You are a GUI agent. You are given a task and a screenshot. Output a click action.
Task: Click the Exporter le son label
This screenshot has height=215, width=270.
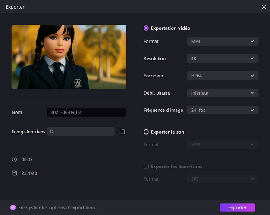[x=167, y=132]
